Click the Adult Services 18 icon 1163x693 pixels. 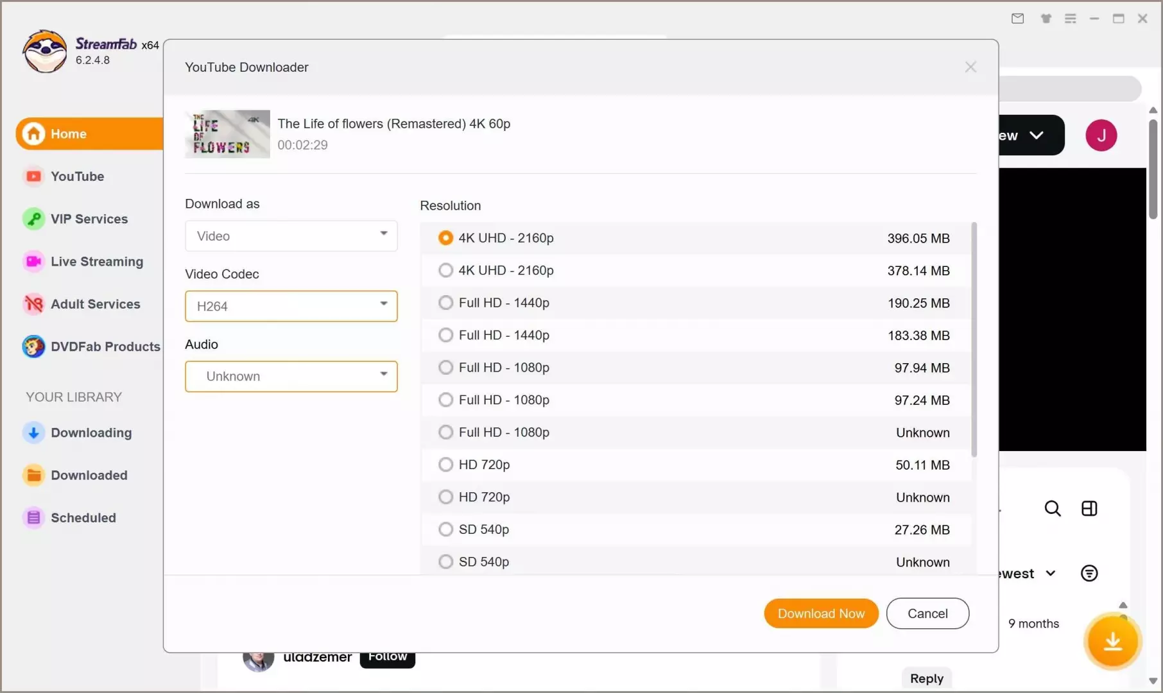pyautogui.click(x=33, y=304)
